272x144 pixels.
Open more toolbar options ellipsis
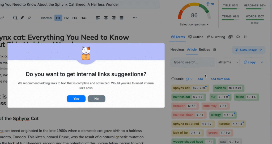135,18
